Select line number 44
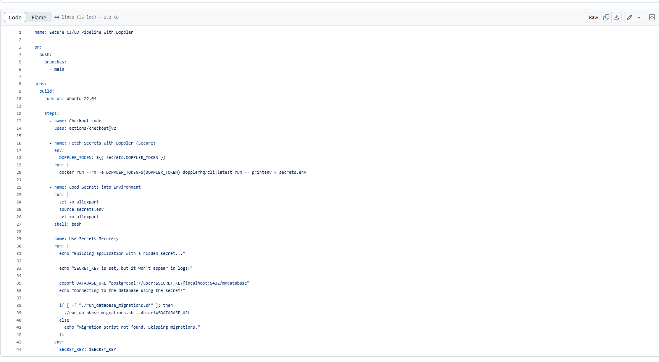Viewport: 659px width, 362px height. point(19,350)
